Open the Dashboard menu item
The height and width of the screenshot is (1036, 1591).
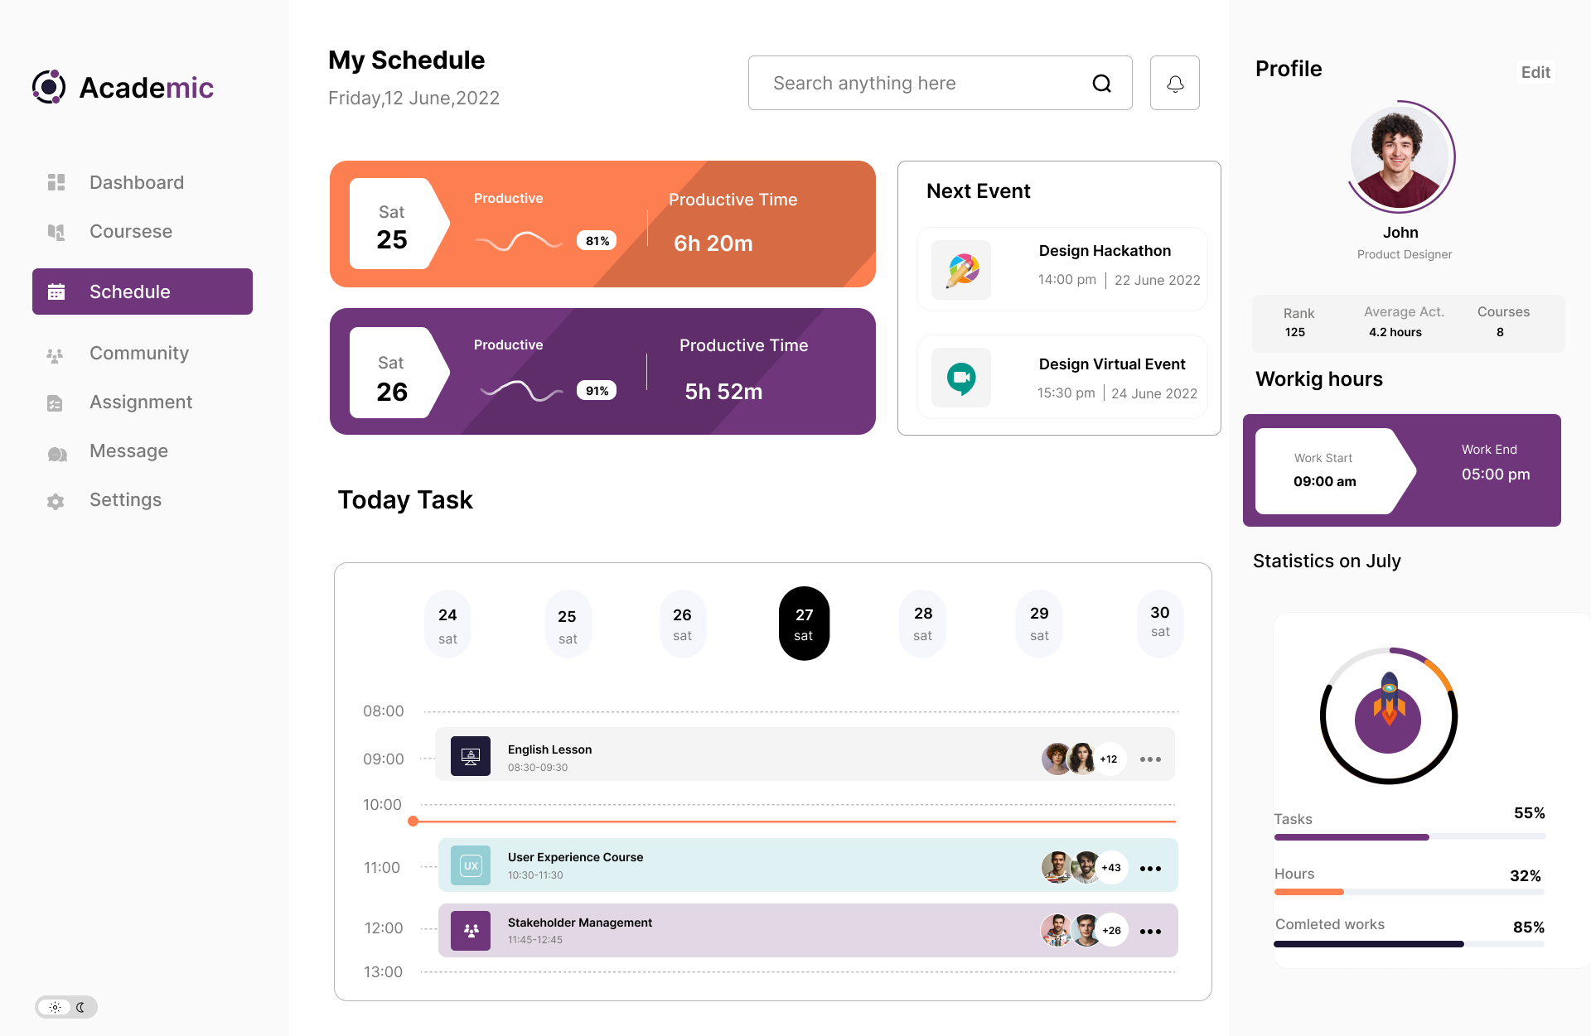(x=137, y=182)
